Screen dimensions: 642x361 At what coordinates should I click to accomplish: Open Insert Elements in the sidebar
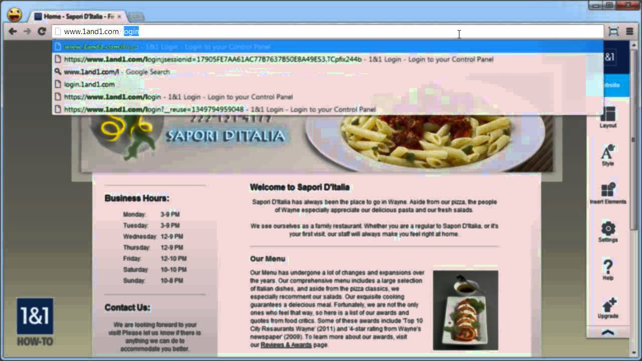click(608, 194)
